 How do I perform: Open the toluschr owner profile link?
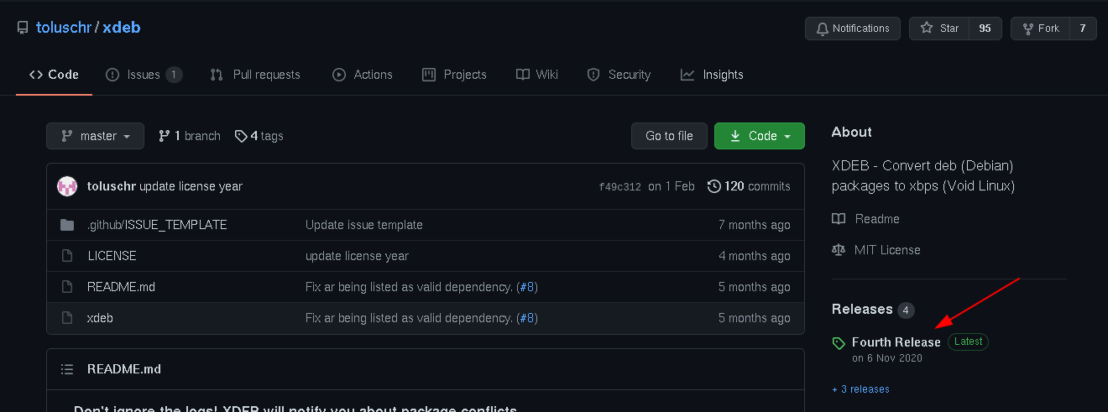point(64,28)
